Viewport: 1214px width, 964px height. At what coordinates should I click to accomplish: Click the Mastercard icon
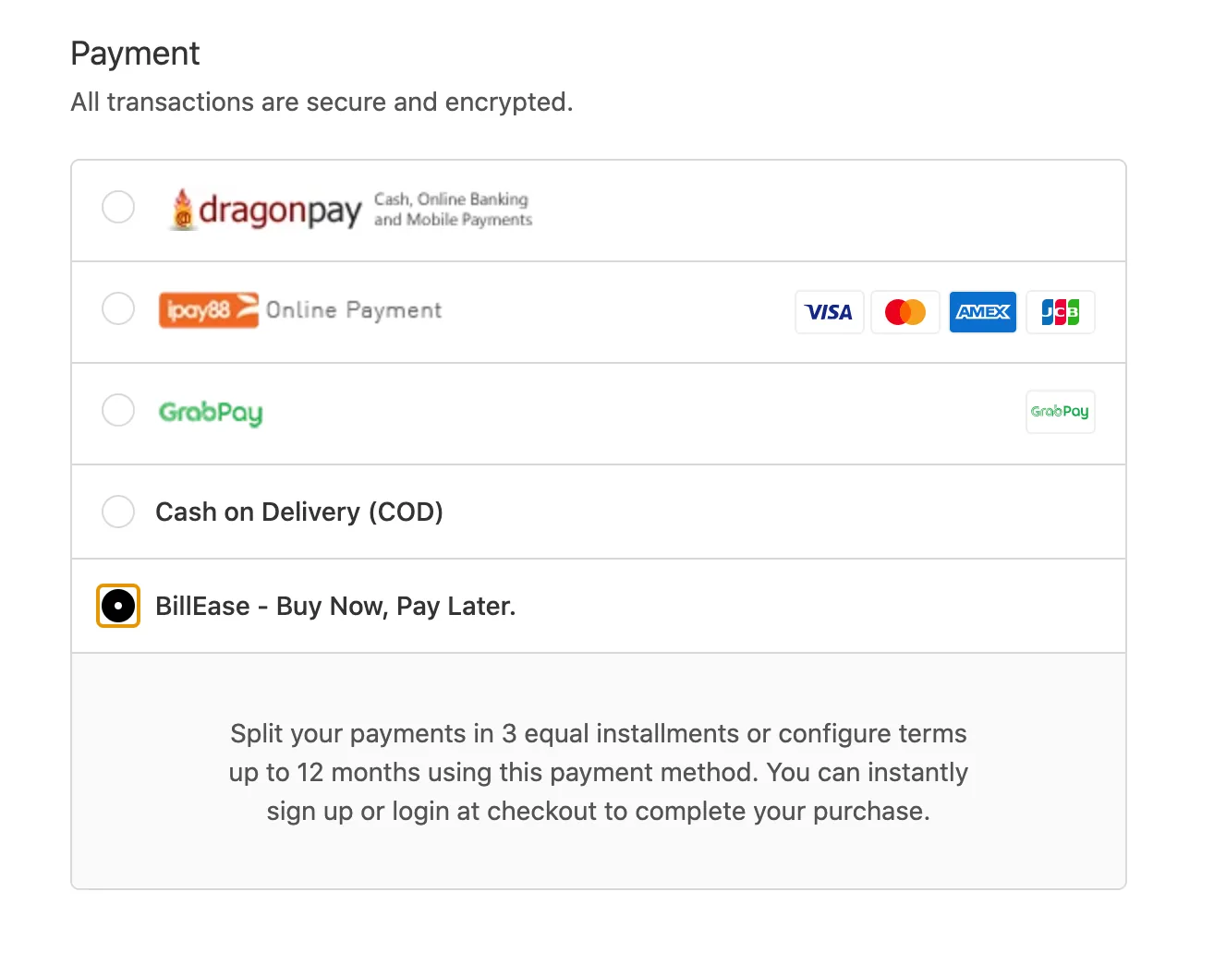coord(905,312)
